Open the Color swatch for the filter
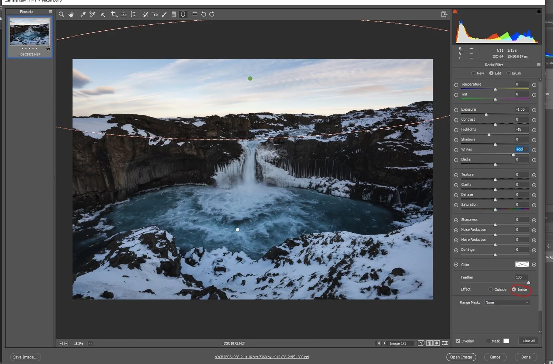The width and height of the screenshot is (553, 364). 522,264
